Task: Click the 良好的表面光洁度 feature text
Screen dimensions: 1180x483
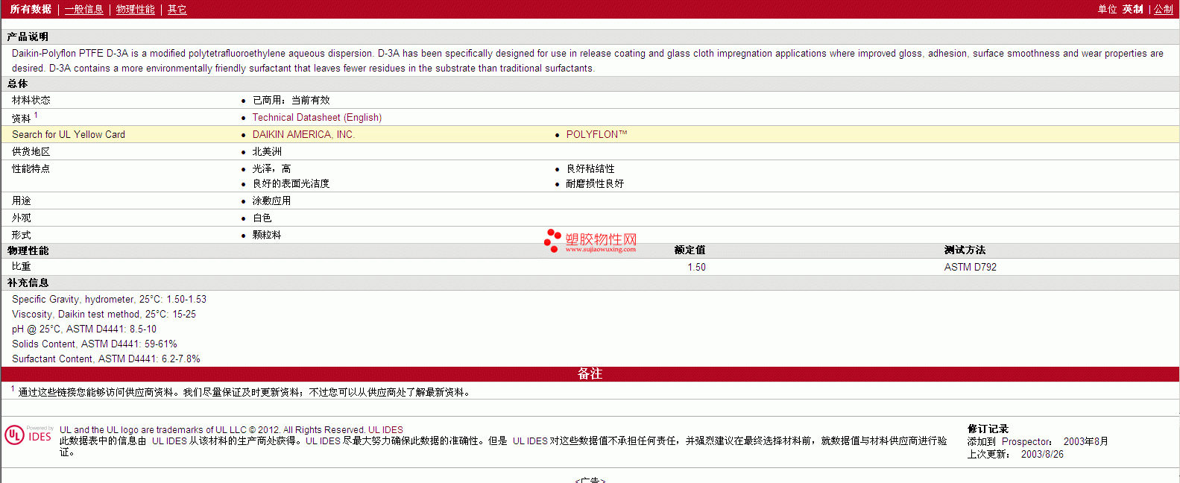Action: coord(291,184)
